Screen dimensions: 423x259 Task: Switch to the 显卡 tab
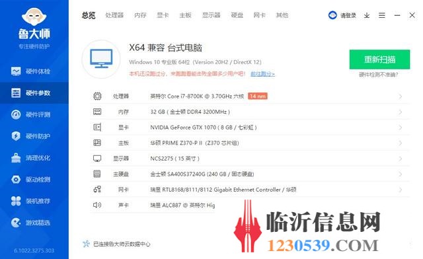pyautogui.click(x=163, y=15)
